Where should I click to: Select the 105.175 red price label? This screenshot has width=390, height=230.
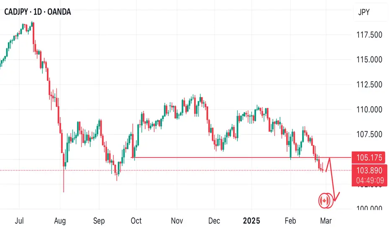click(x=369, y=158)
